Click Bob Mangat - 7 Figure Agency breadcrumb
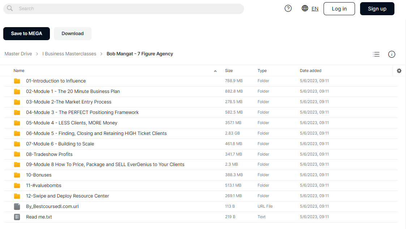The height and width of the screenshot is (229, 406). [140, 54]
